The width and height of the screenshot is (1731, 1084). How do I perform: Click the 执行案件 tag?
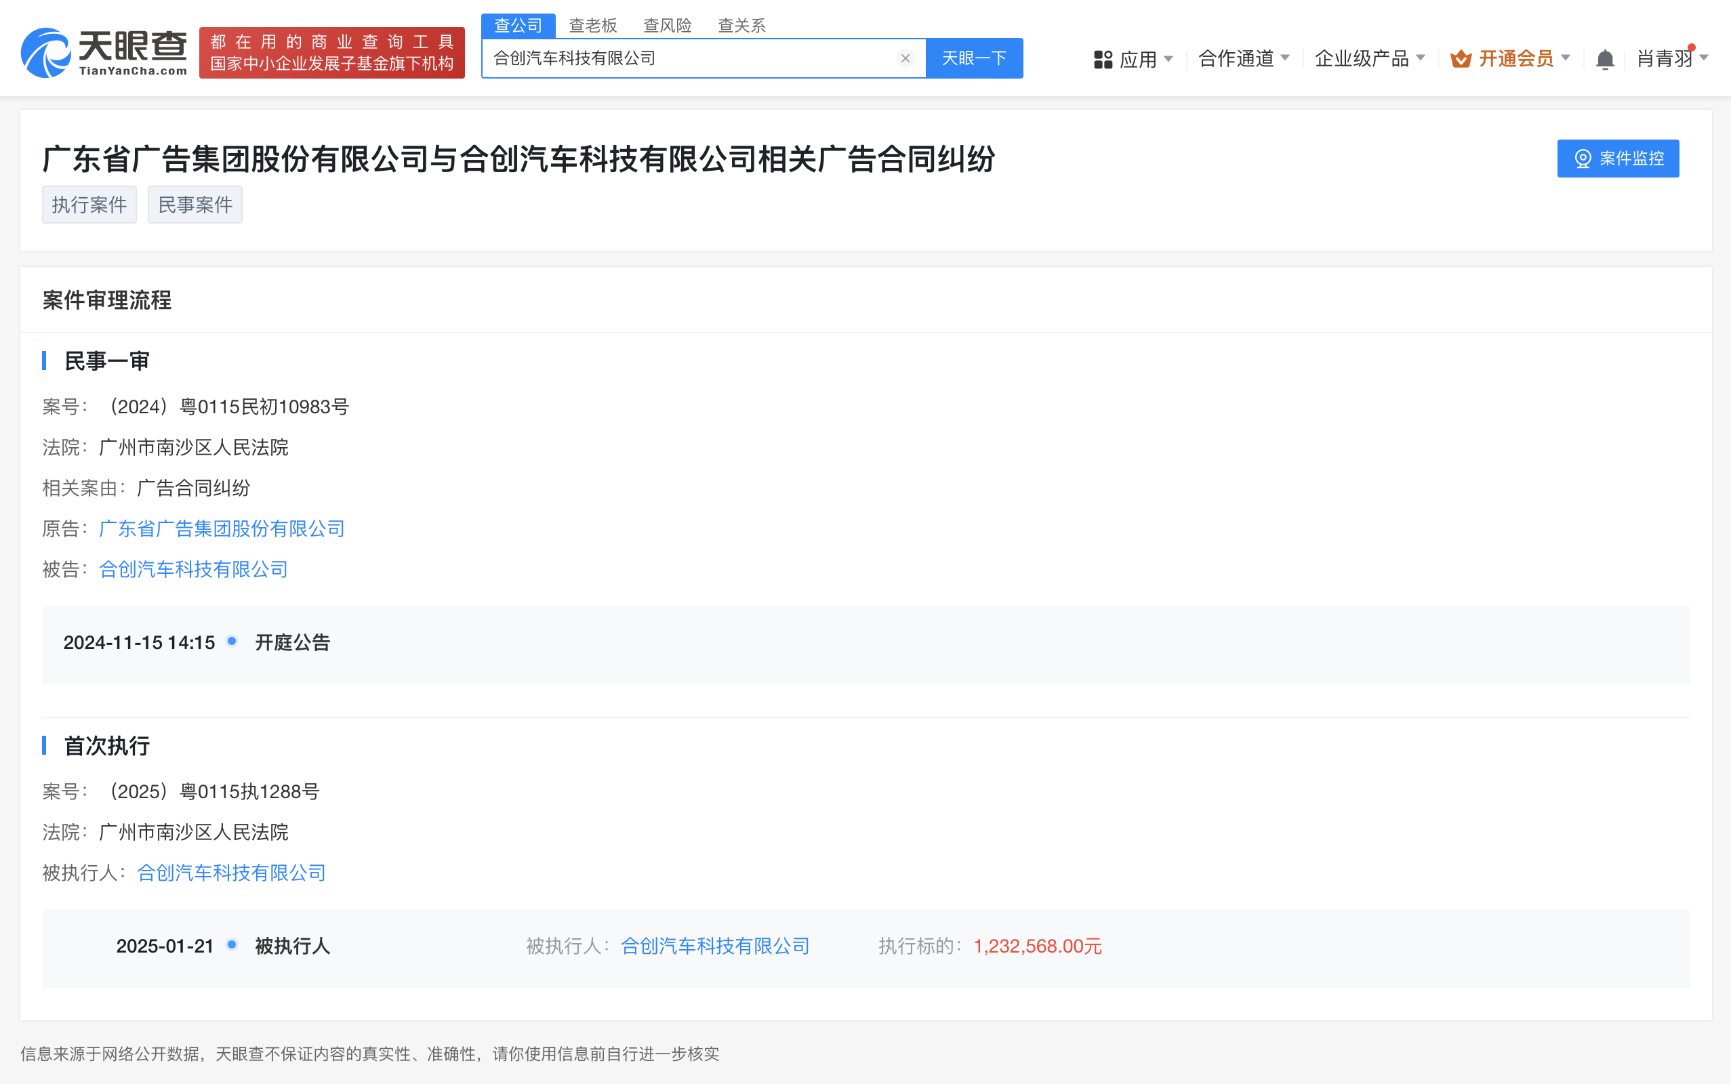[x=89, y=205]
